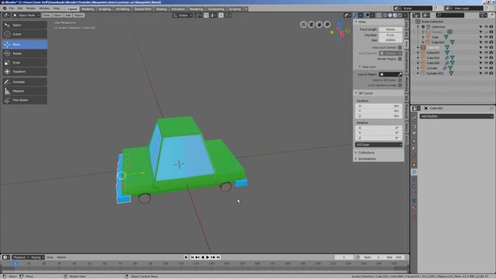
Task: Hide Cylinder with its eye icon
Action: coord(486,68)
